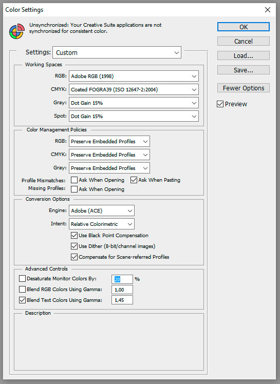Image resolution: width=280 pixels, height=384 pixels.
Task: Toggle Use Dither (8-bit/channel images)
Action: tap(74, 246)
